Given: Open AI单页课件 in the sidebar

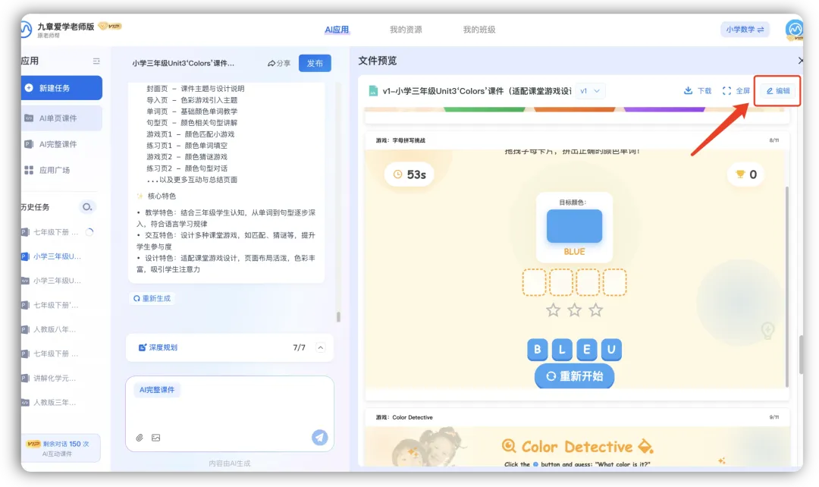Looking at the screenshot, I should point(61,118).
